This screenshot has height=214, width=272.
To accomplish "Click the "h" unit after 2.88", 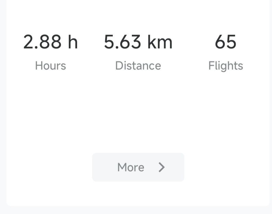I will [73, 42].
